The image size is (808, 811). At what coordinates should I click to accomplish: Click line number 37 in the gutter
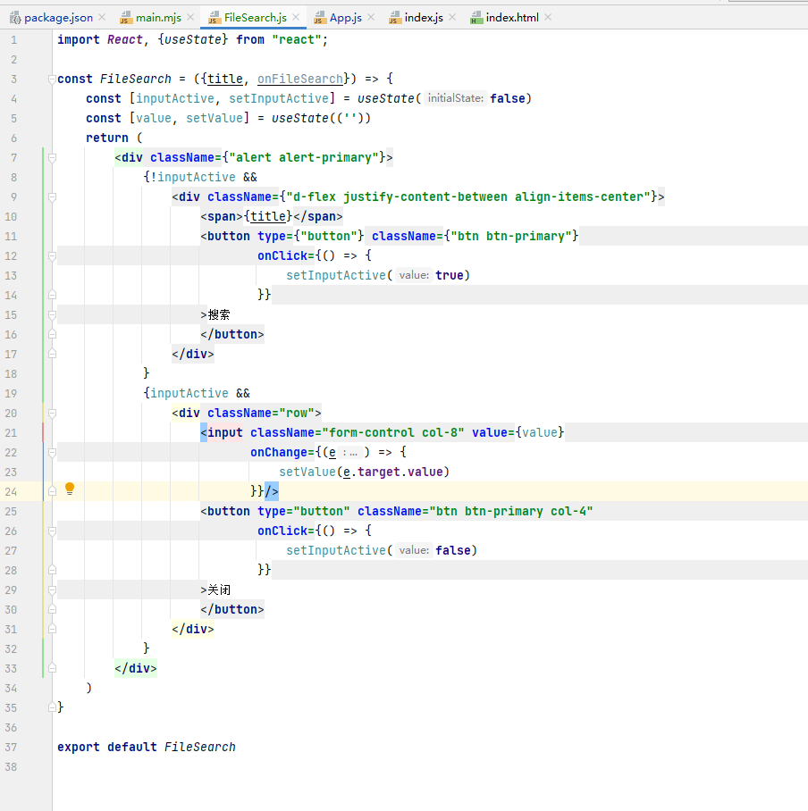coord(11,748)
